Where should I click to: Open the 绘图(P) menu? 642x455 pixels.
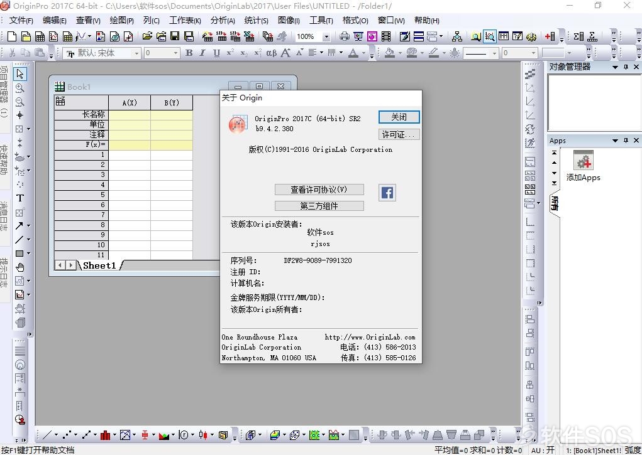click(121, 21)
